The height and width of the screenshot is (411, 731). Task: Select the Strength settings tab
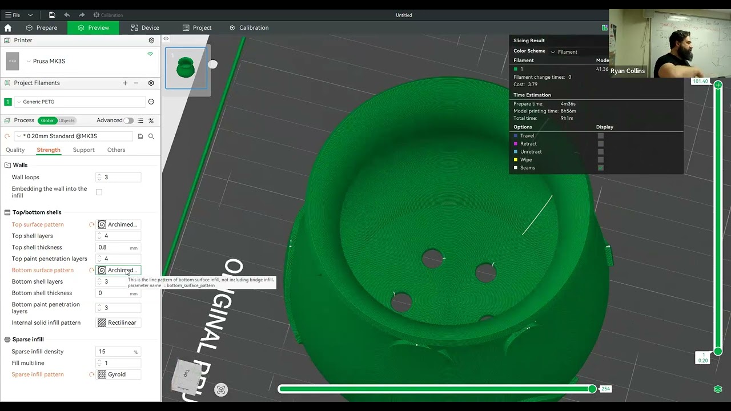[x=49, y=150]
